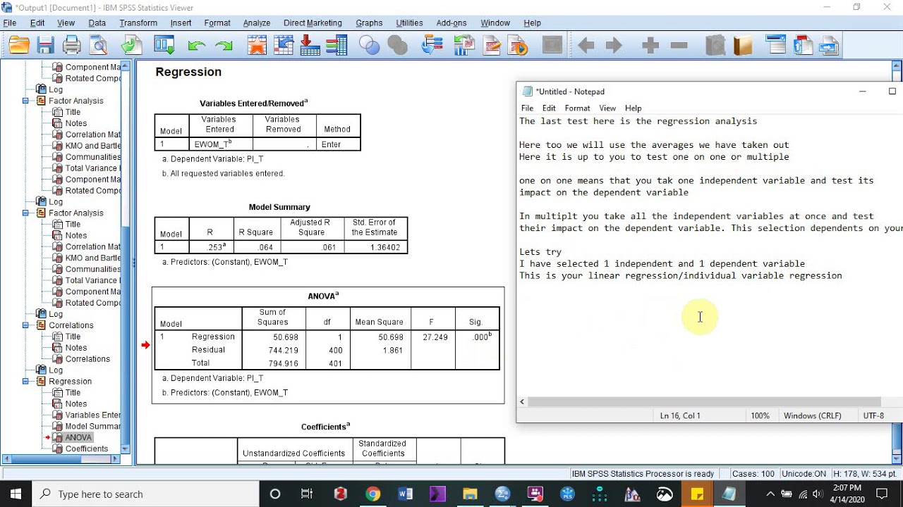Open the Utilities menu
Screen dimensions: 903x507
pos(409,23)
